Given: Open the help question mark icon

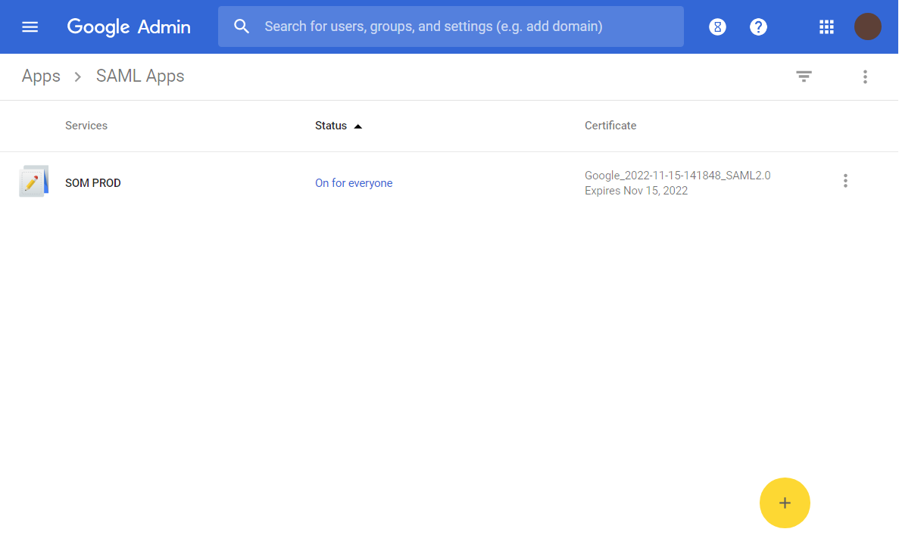Looking at the screenshot, I should 758,27.
